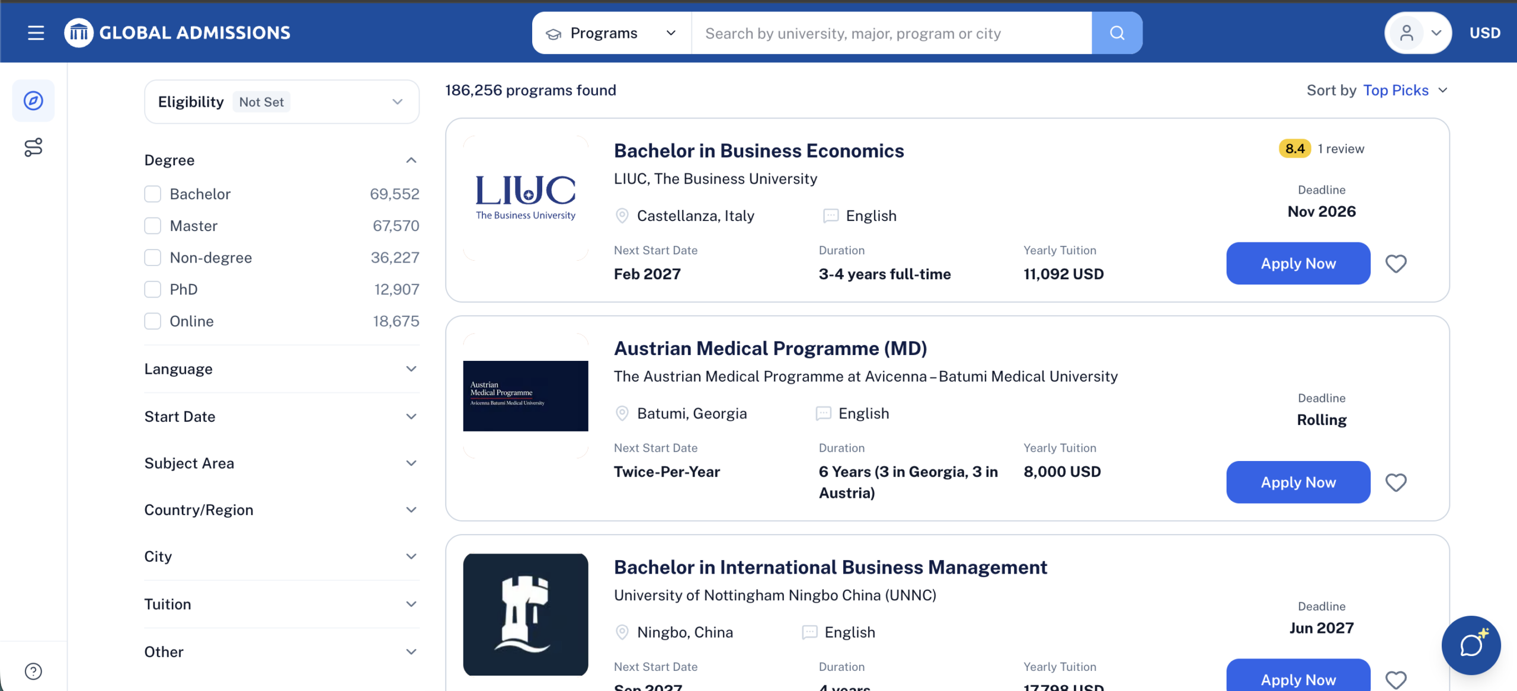Collapse the Degree filter section
Viewport: 1517px width, 691px height.
click(282, 160)
